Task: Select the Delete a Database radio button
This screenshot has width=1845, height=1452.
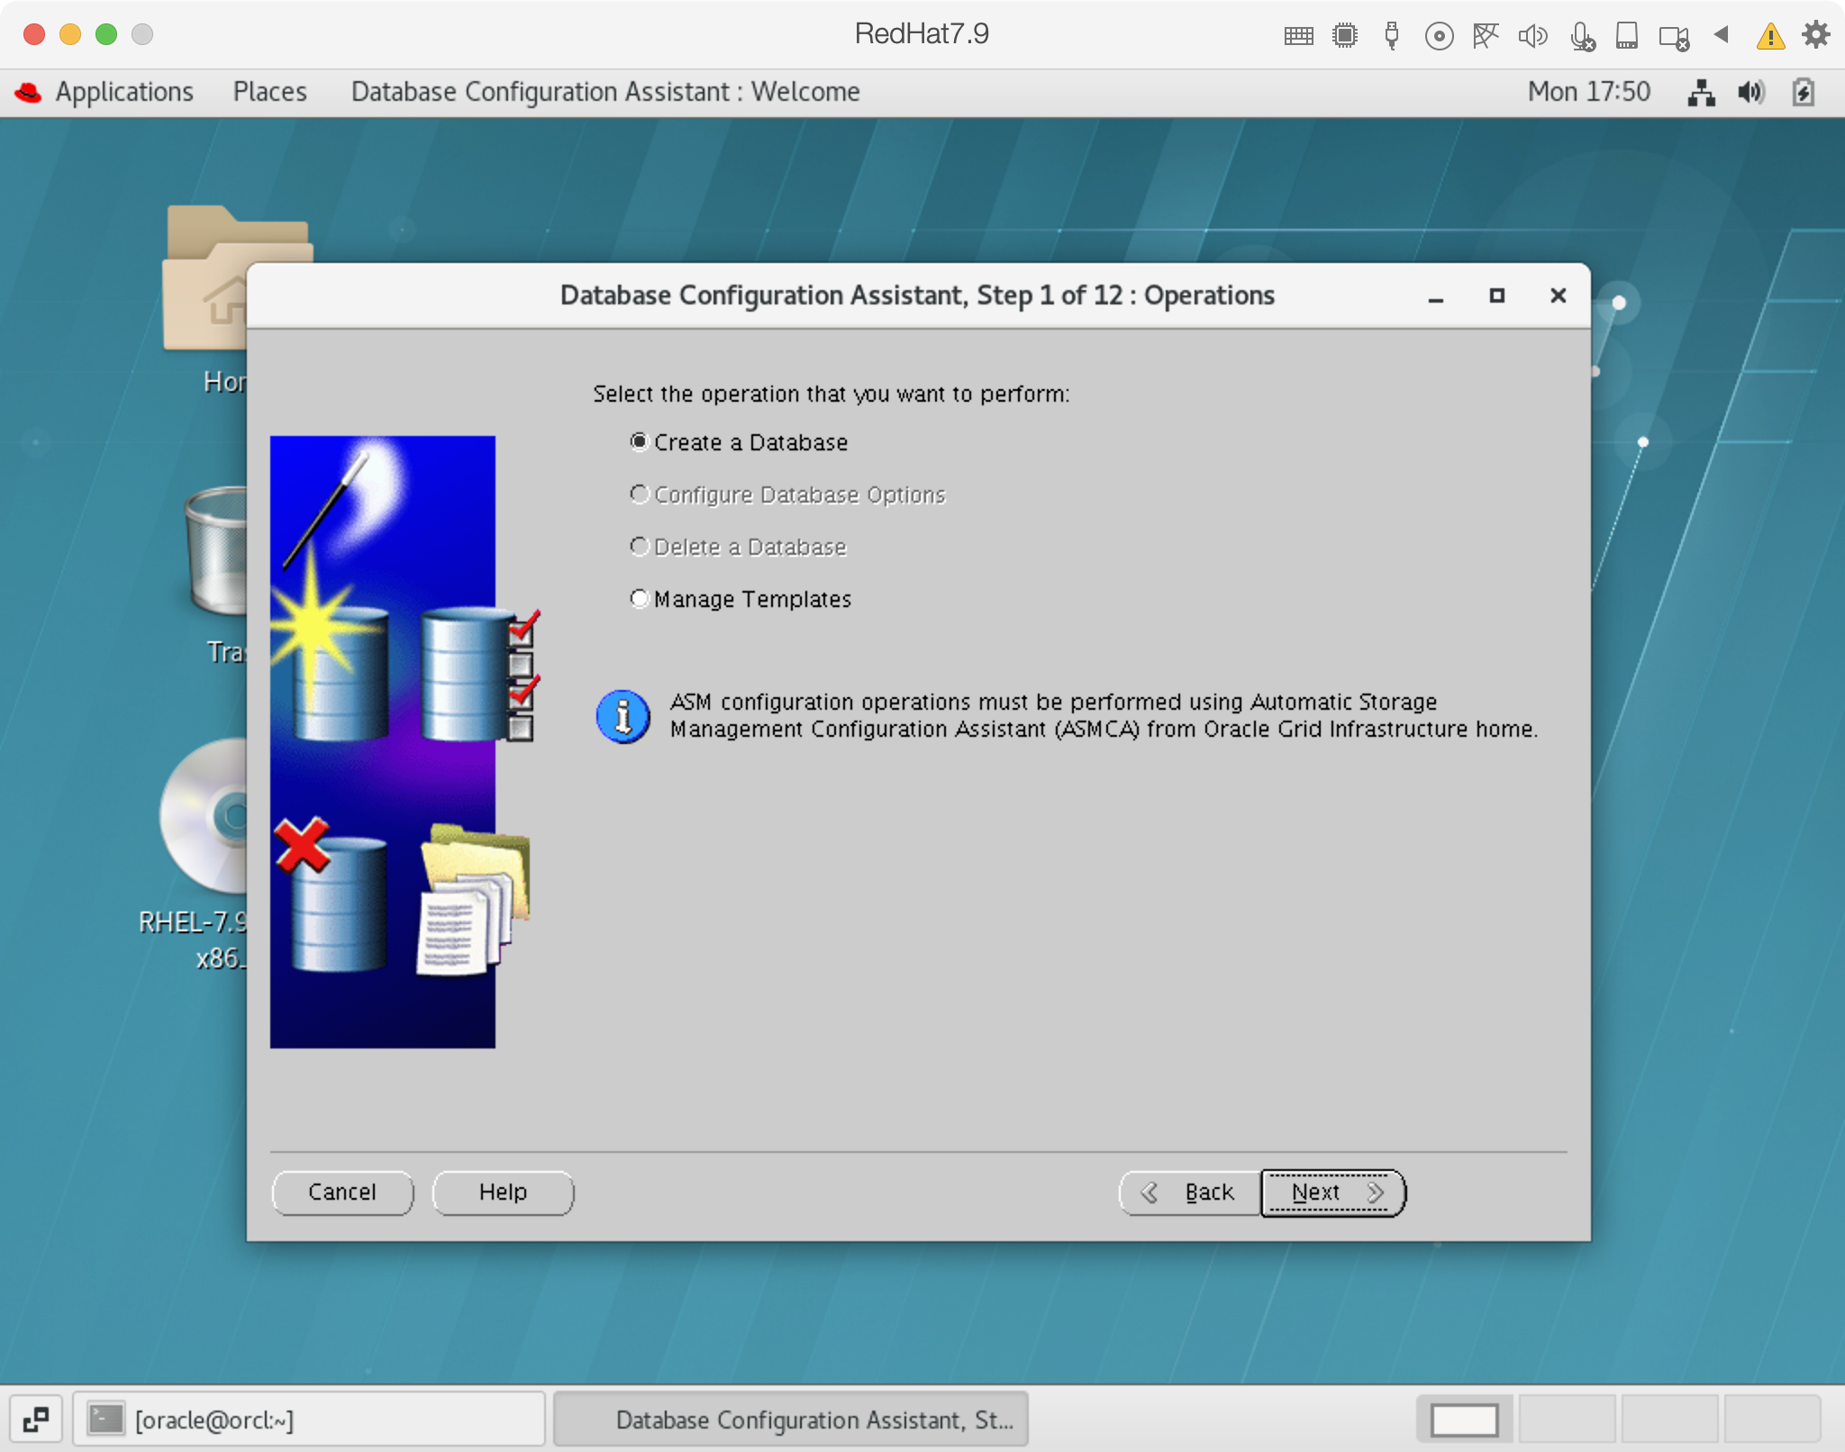Action: click(640, 547)
